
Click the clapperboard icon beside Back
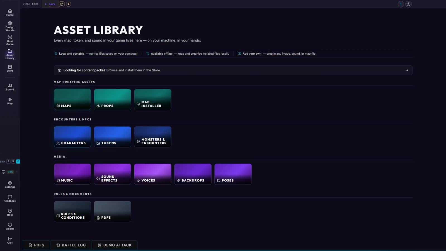point(62,4)
